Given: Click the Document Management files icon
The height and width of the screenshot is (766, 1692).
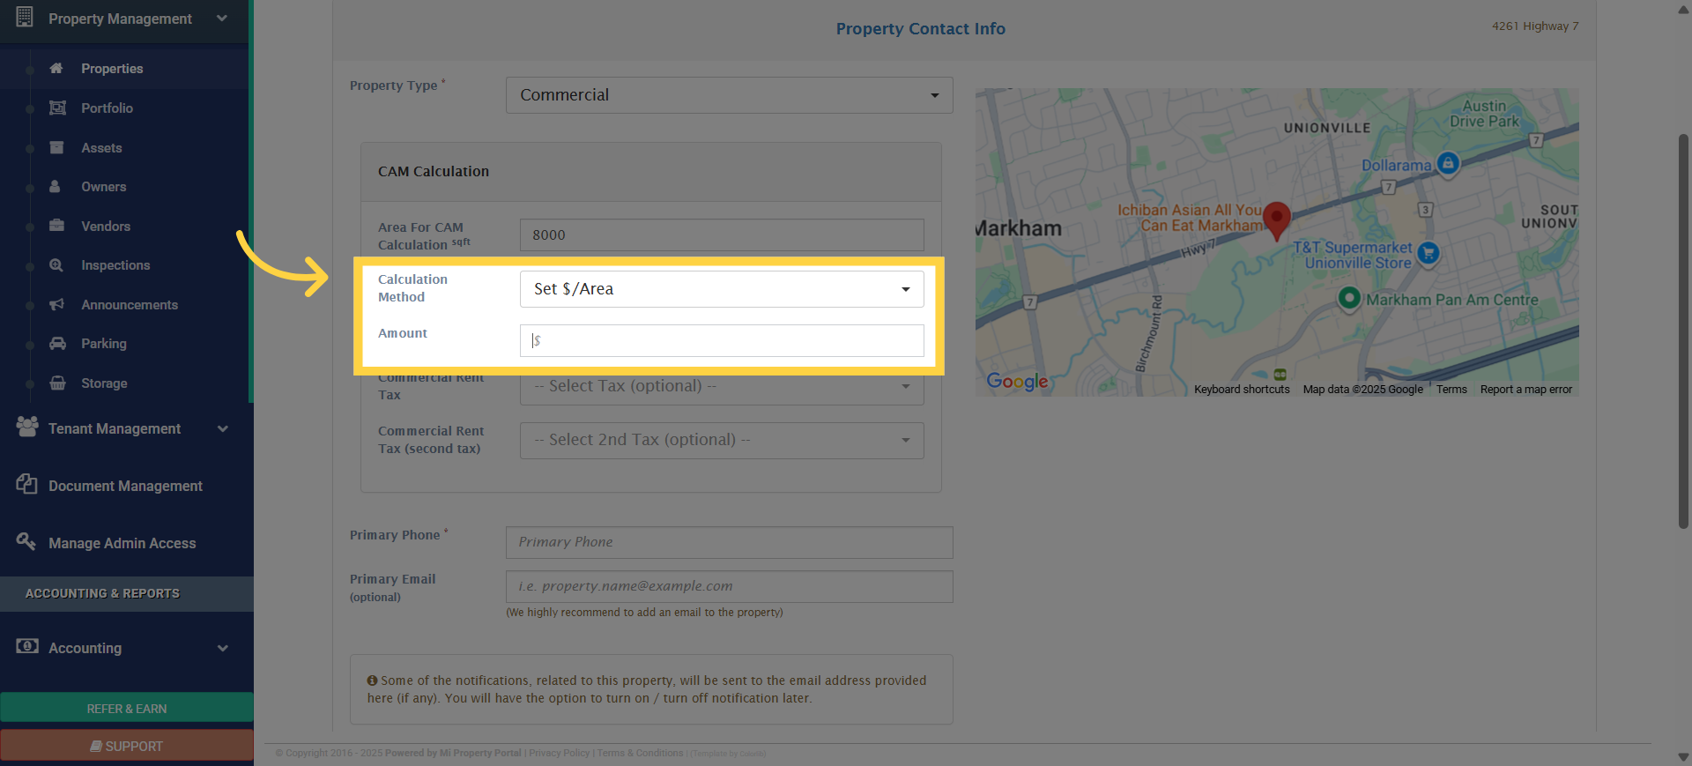Looking at the screenshot, I should [x=26, y=484].
